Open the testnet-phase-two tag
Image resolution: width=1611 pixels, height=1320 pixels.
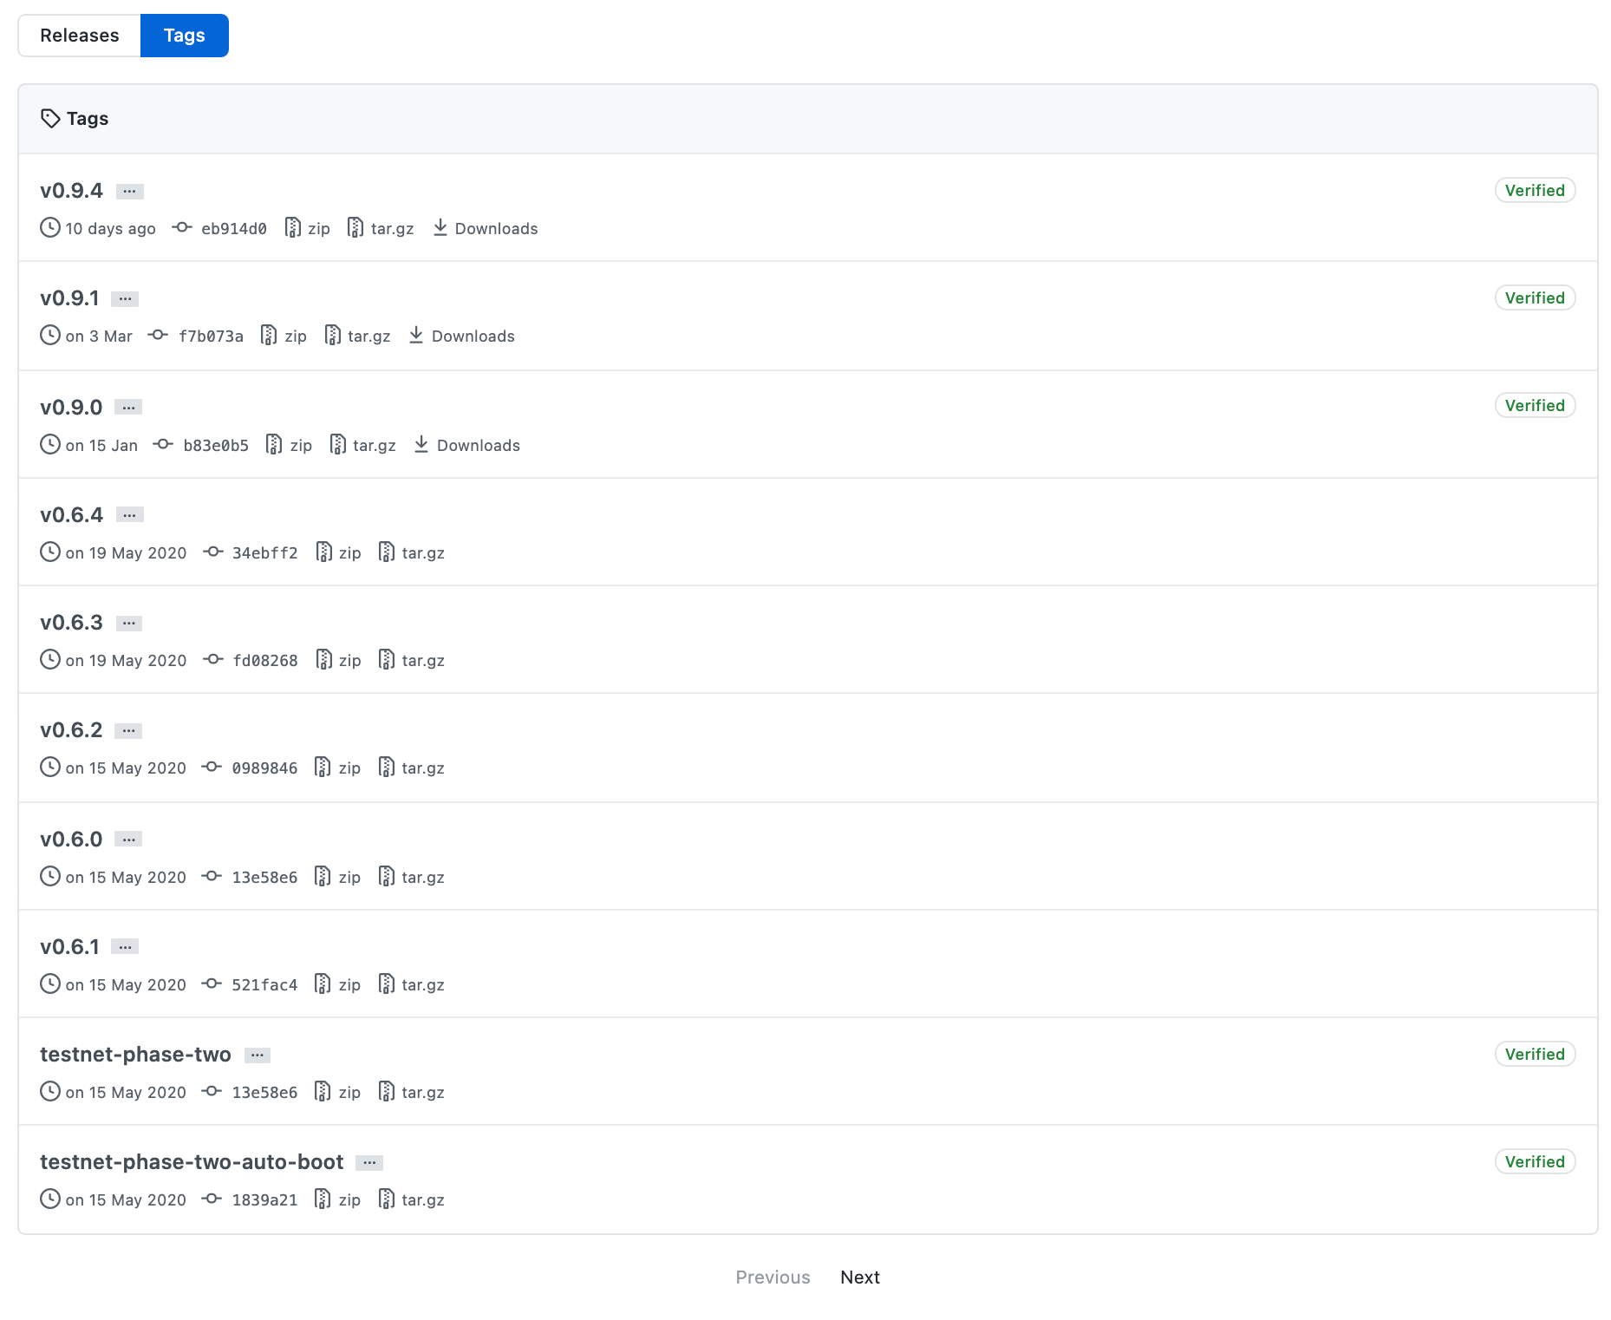[135, 1055]
